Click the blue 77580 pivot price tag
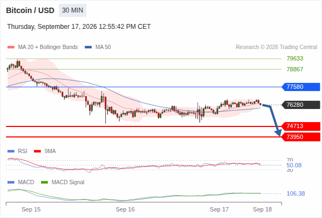This screenshot has width=322, height=218. coord(301,87)
